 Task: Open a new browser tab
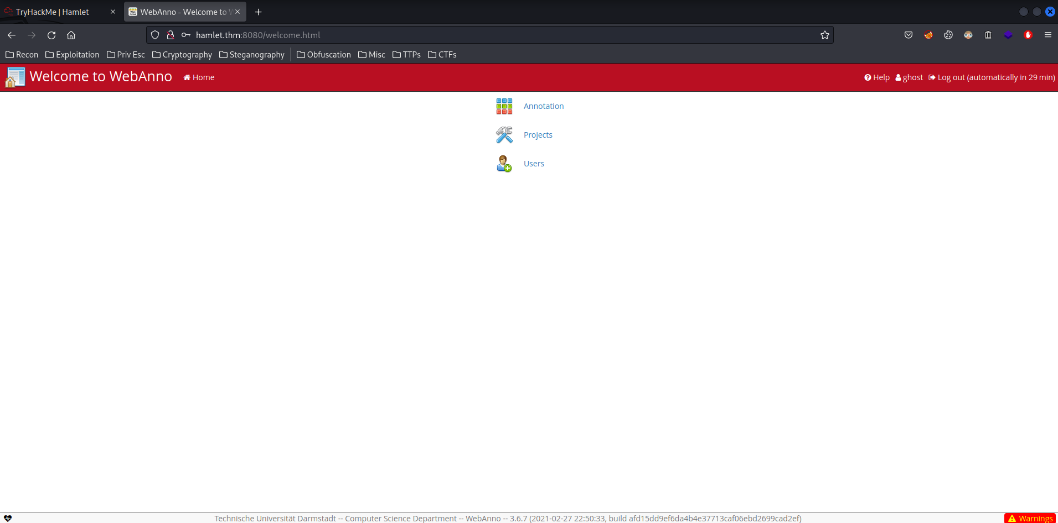pos(258,12)
